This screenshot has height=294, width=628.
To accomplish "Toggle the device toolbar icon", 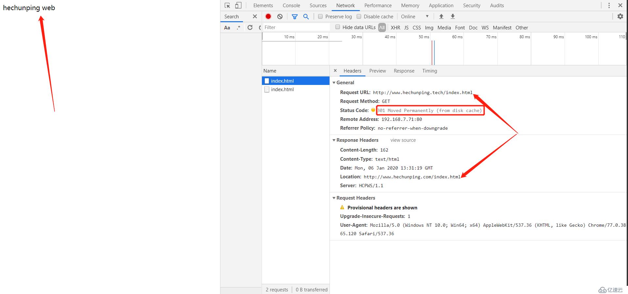I will coord(238,5).
